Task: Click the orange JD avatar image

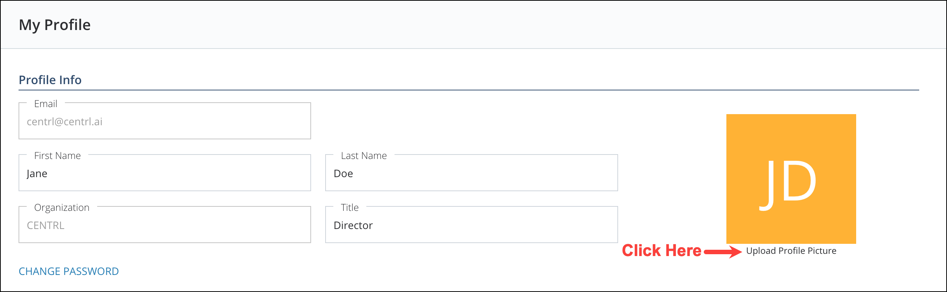Action: point(791,179)
